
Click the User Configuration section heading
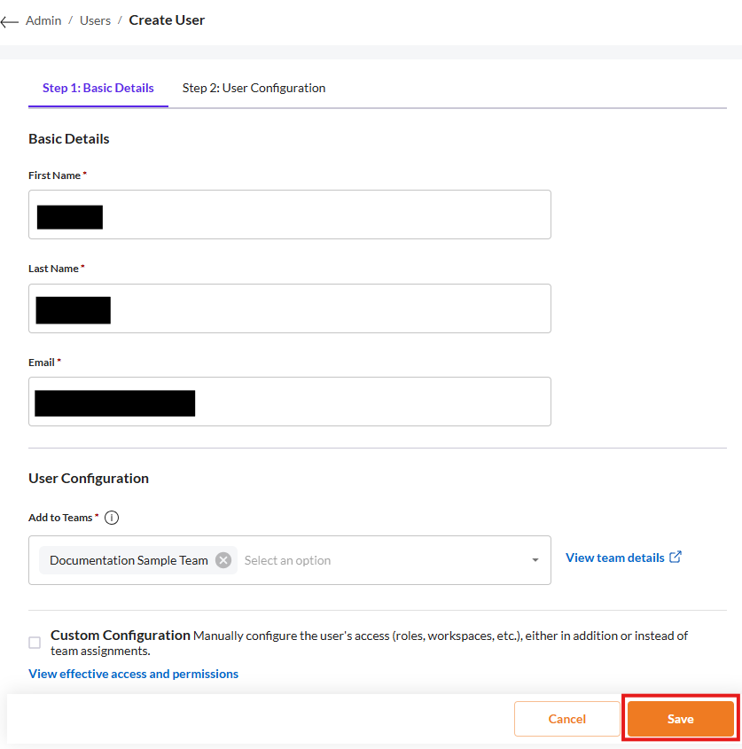click(x=89, y=478)
